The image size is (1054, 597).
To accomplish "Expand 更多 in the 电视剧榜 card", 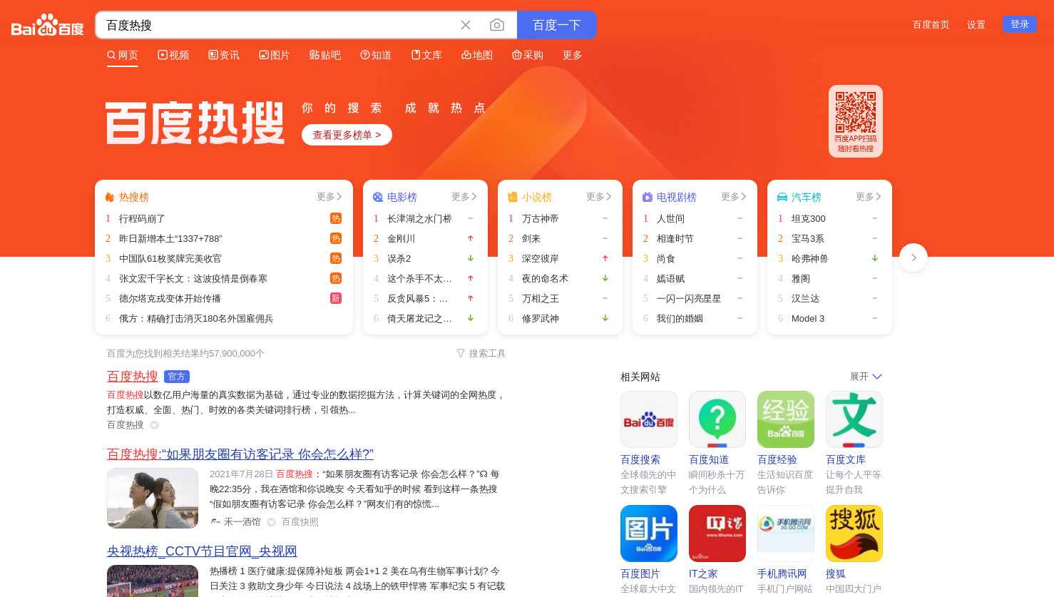I will click(x=734, y=197).
